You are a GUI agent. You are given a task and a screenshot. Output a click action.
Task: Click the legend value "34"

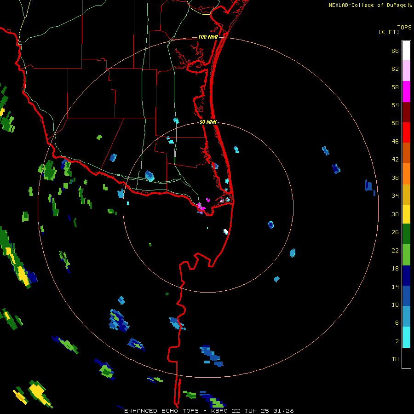pos(395,195)
